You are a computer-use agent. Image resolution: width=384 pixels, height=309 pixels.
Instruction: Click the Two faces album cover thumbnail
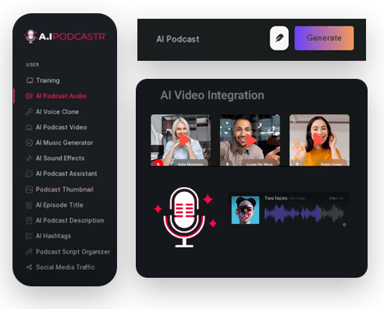245,210
